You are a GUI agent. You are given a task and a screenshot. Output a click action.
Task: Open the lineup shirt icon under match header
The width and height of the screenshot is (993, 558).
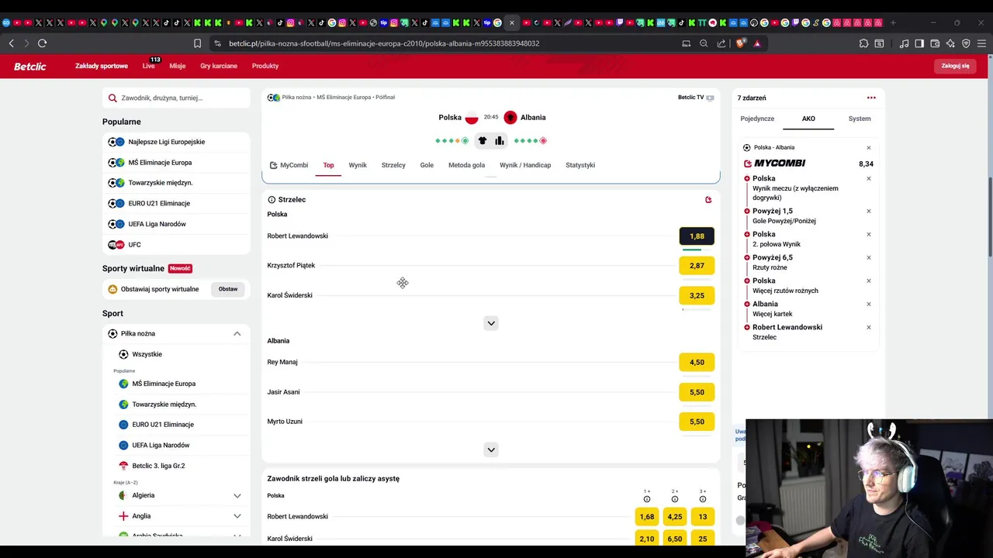click(483, 140)
